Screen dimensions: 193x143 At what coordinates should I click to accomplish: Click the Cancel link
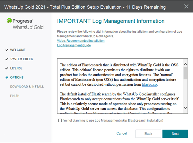[x=121, y=133]
